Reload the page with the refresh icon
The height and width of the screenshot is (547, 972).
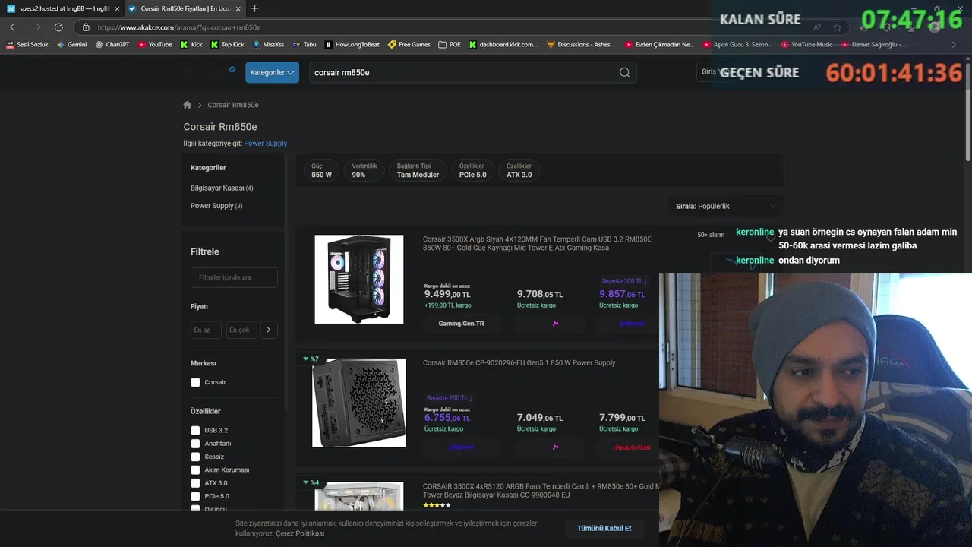pos(58,27)
